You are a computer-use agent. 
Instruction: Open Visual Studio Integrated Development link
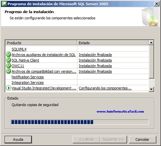click(x=44, y=88)
